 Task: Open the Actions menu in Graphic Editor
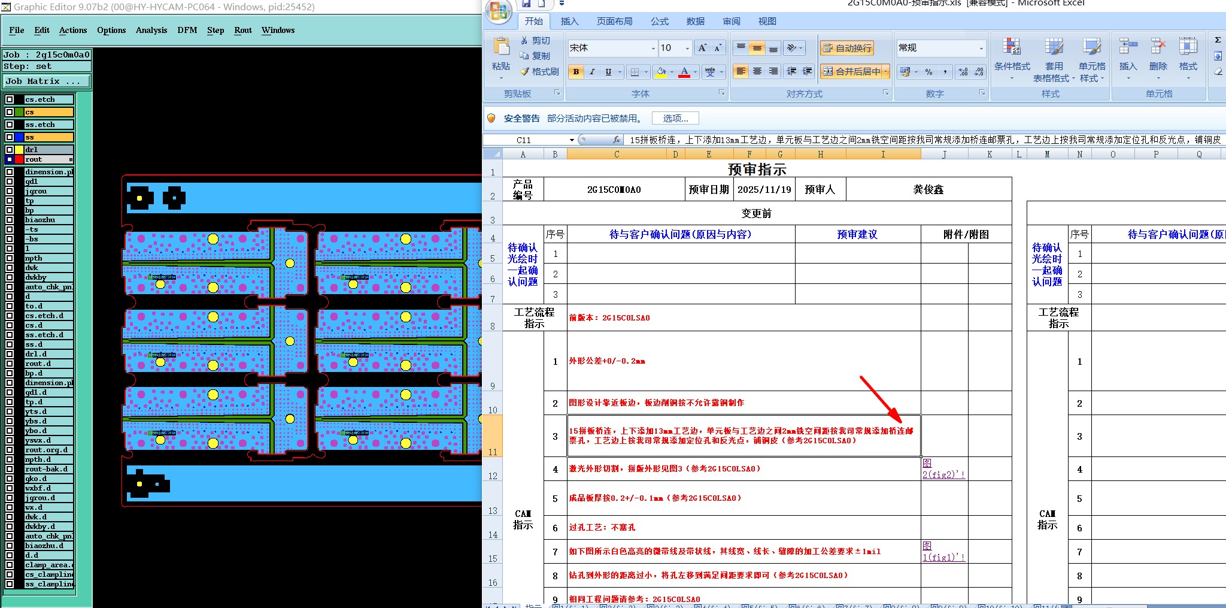(x=73, y=30)
